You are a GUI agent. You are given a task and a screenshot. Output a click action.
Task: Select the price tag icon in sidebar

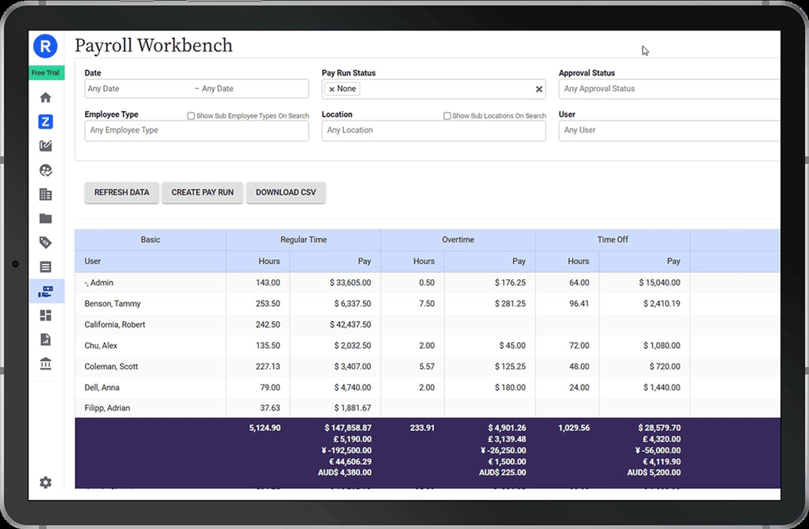pos(46,243)
